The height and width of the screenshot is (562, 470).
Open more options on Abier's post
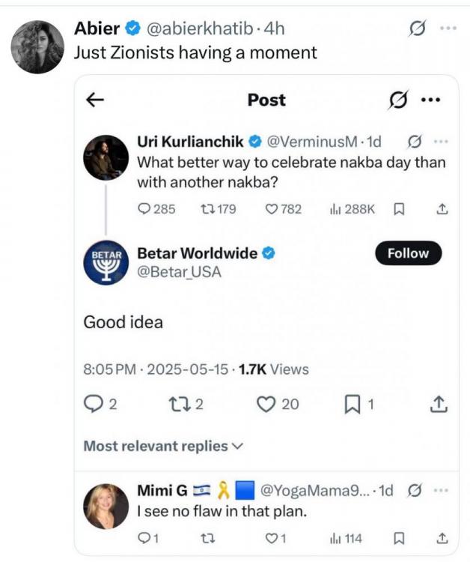point(448,29)
